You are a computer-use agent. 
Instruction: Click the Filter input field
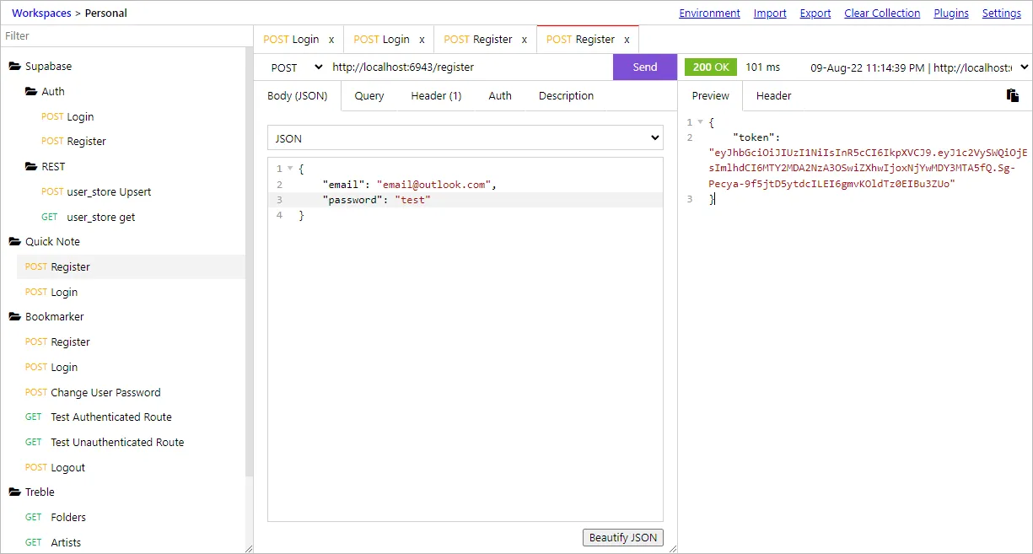pyautogui.click(x=126, y=35)
